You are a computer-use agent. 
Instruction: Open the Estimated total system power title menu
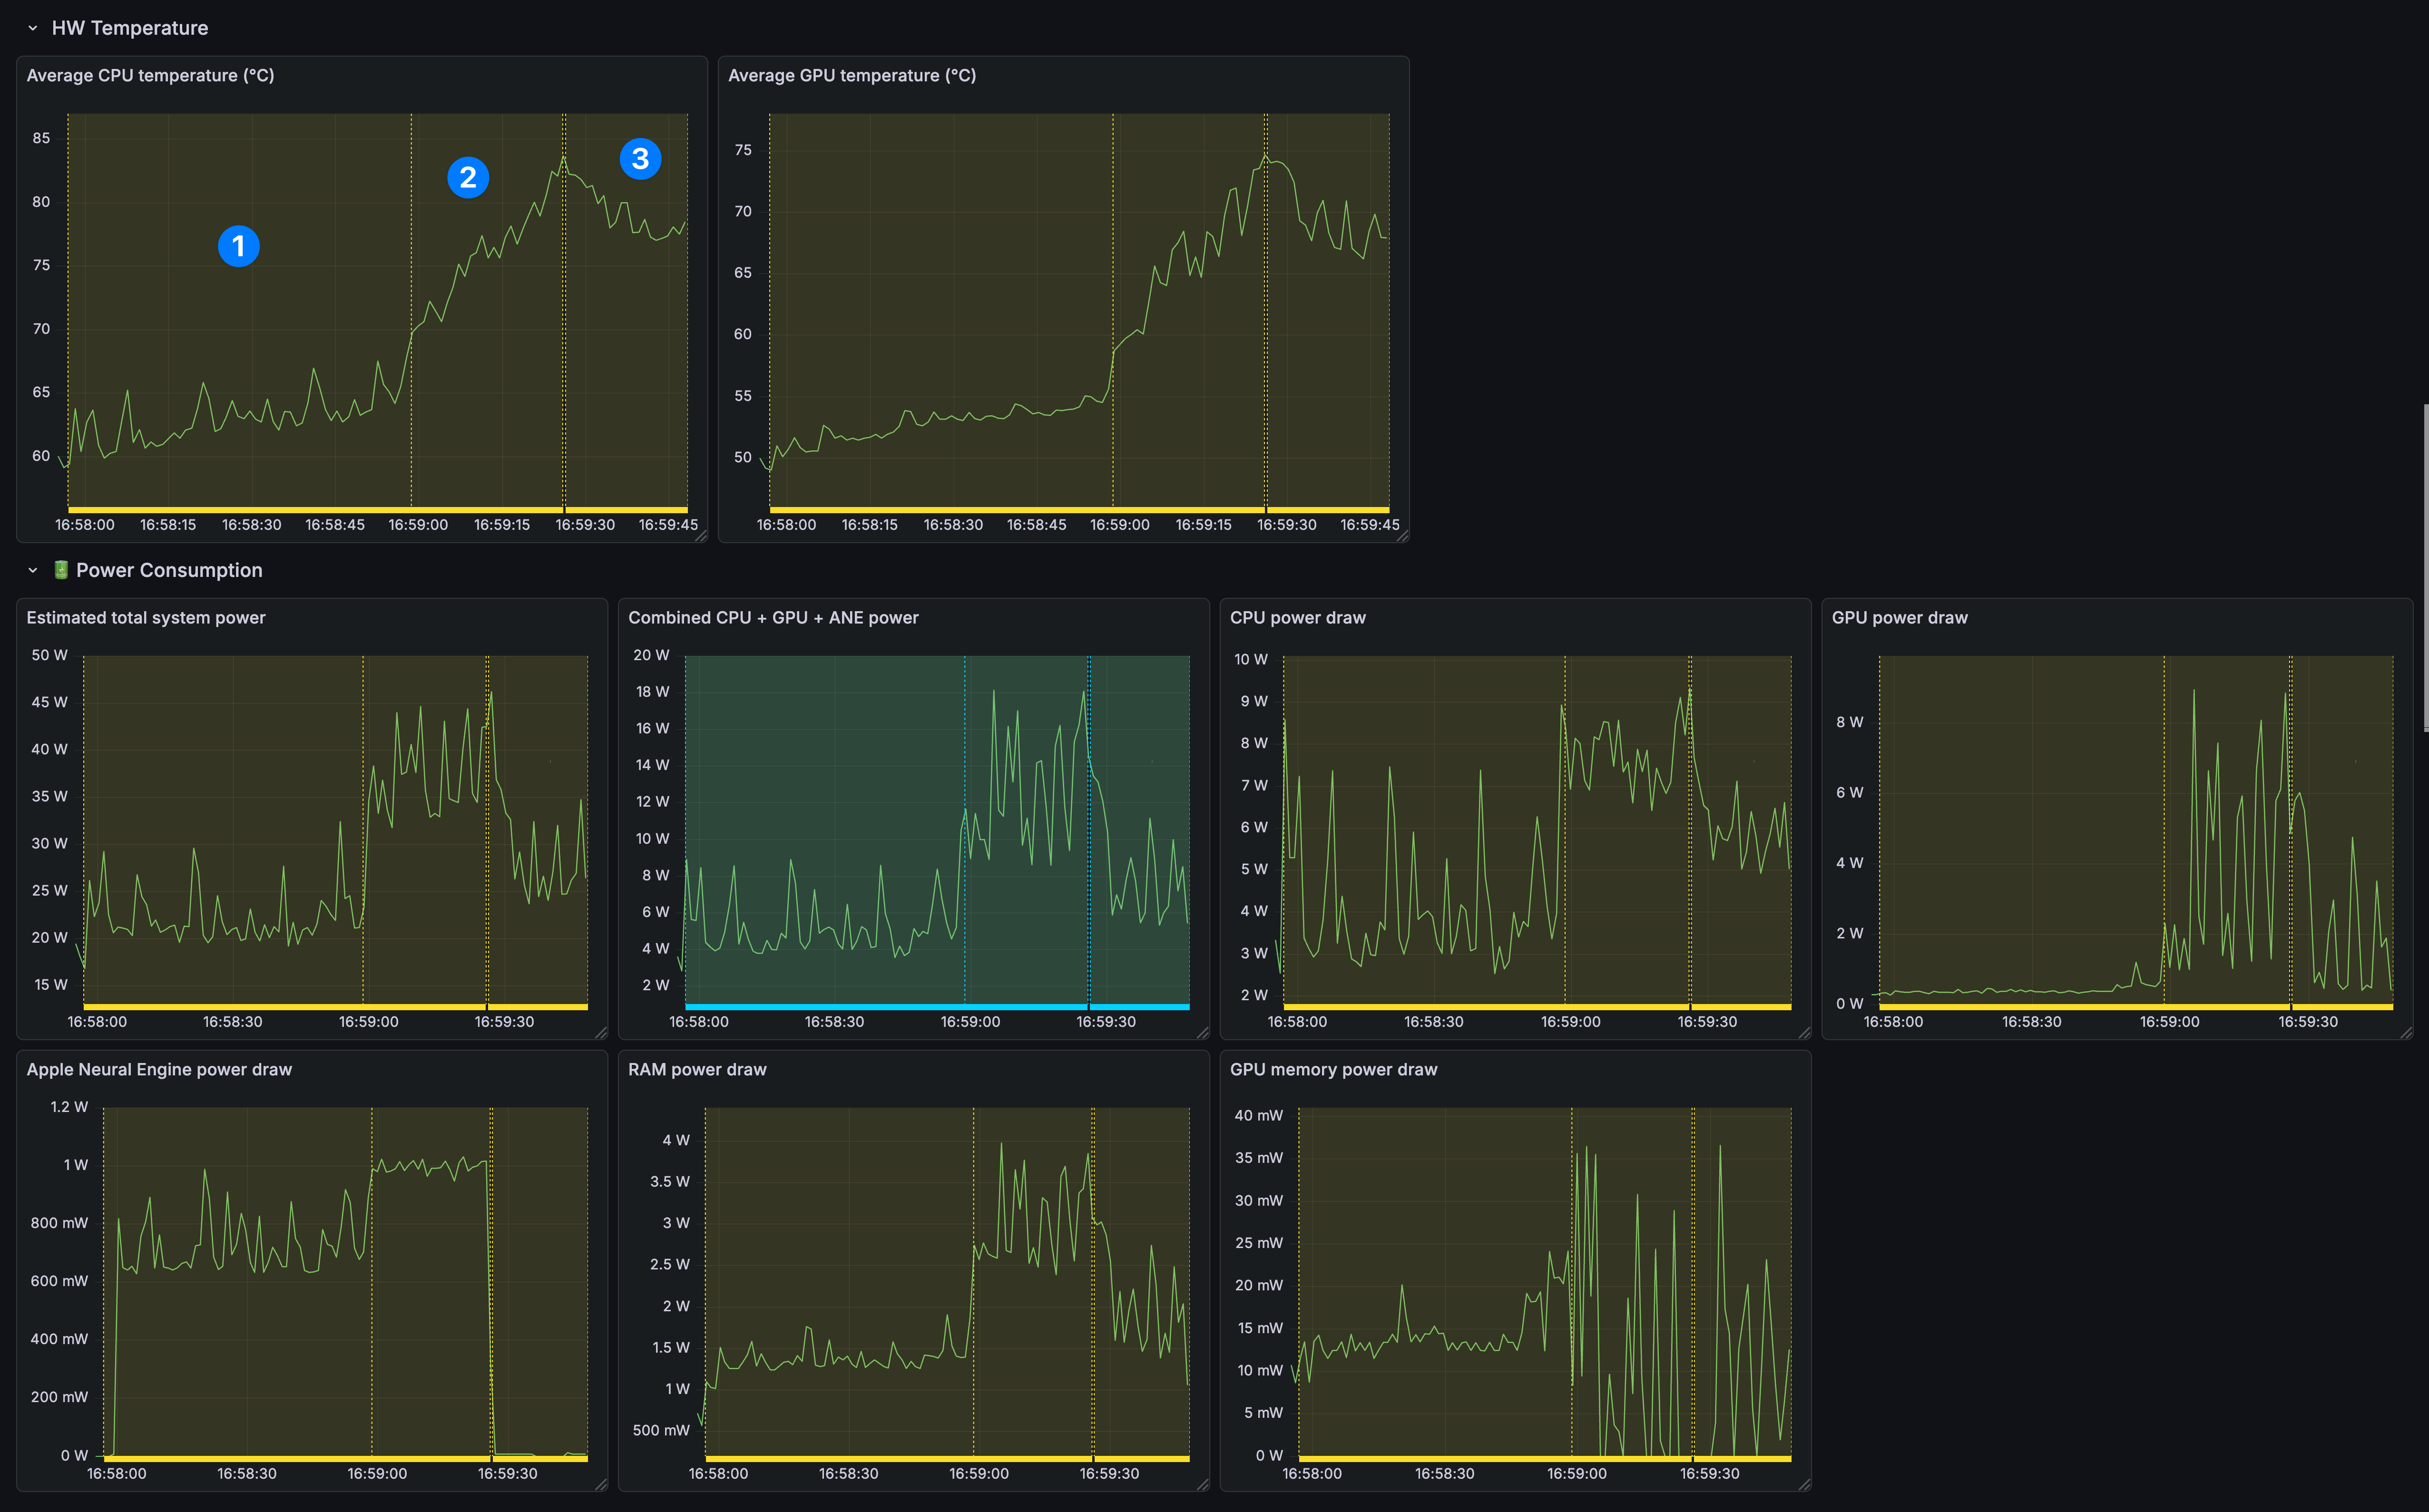click(146, 618)
